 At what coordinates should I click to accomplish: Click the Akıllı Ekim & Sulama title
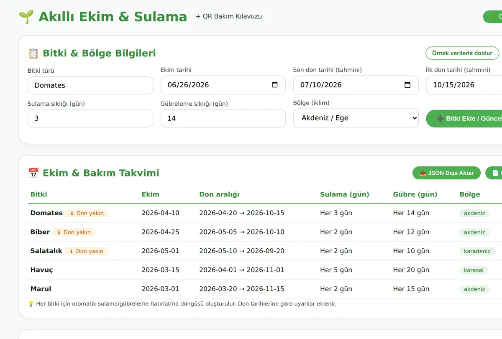(113, 17)
